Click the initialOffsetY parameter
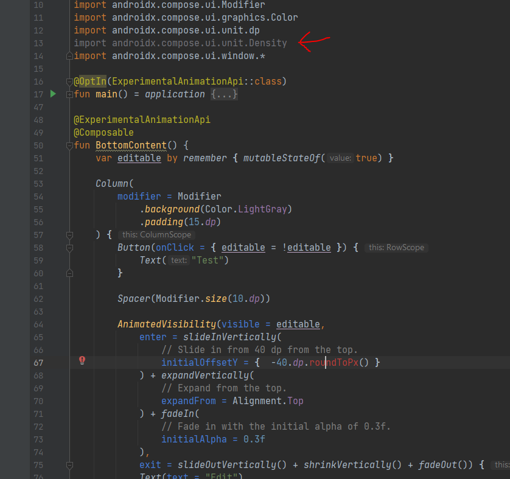This screenshot has width=510, height=479. [x=200, y=363]
